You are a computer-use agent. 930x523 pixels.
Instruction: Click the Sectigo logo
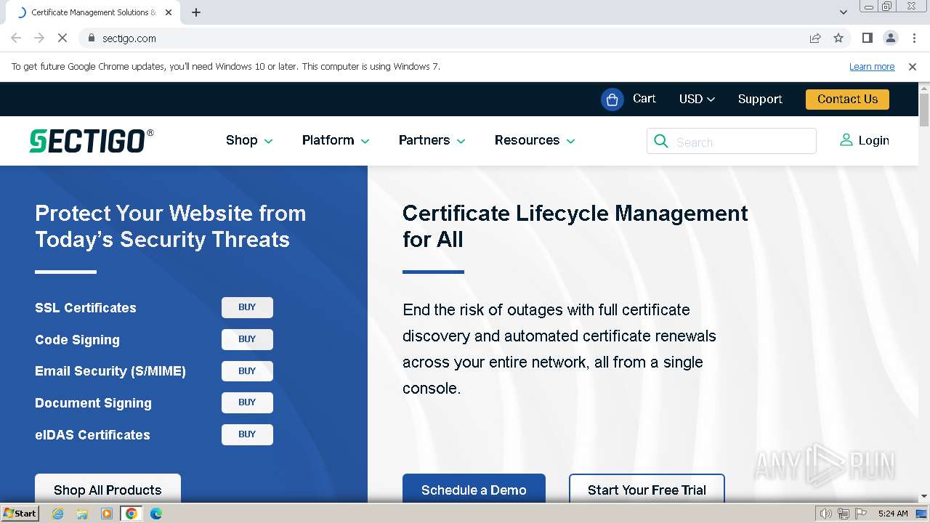click(x=92, y=141)
